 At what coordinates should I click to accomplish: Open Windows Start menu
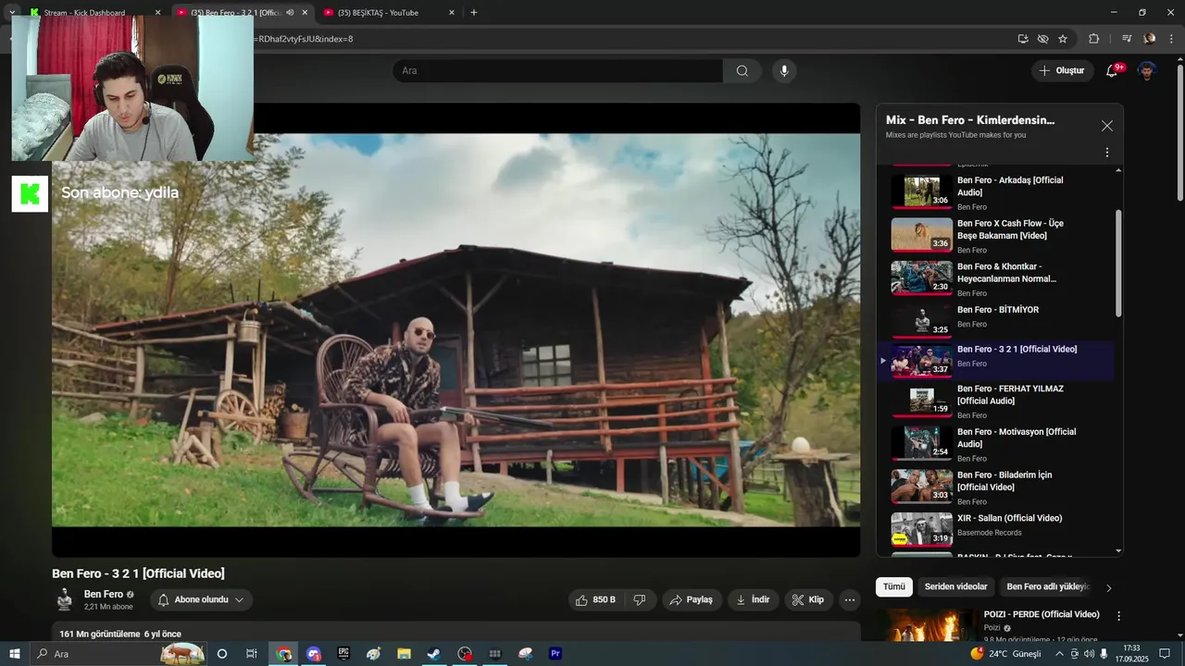coord(14,653)
